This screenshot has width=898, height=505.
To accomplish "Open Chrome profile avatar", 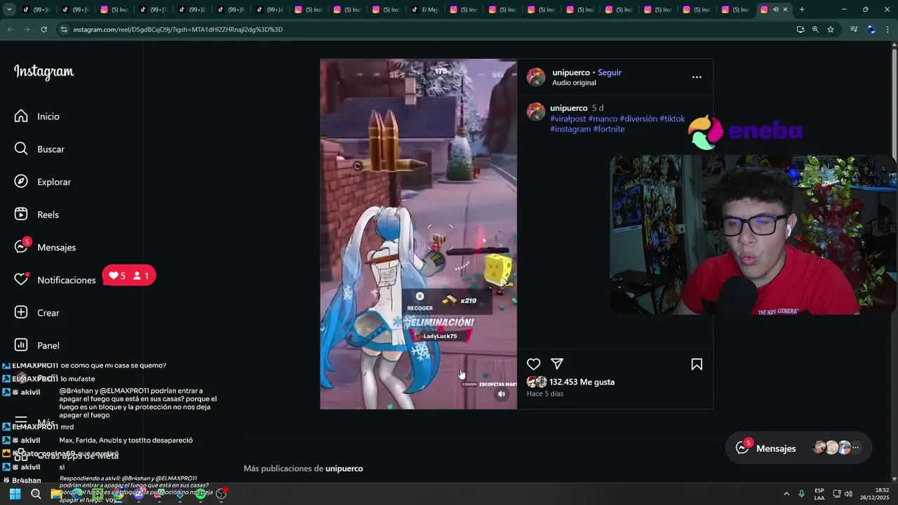I will coord(871,29).
